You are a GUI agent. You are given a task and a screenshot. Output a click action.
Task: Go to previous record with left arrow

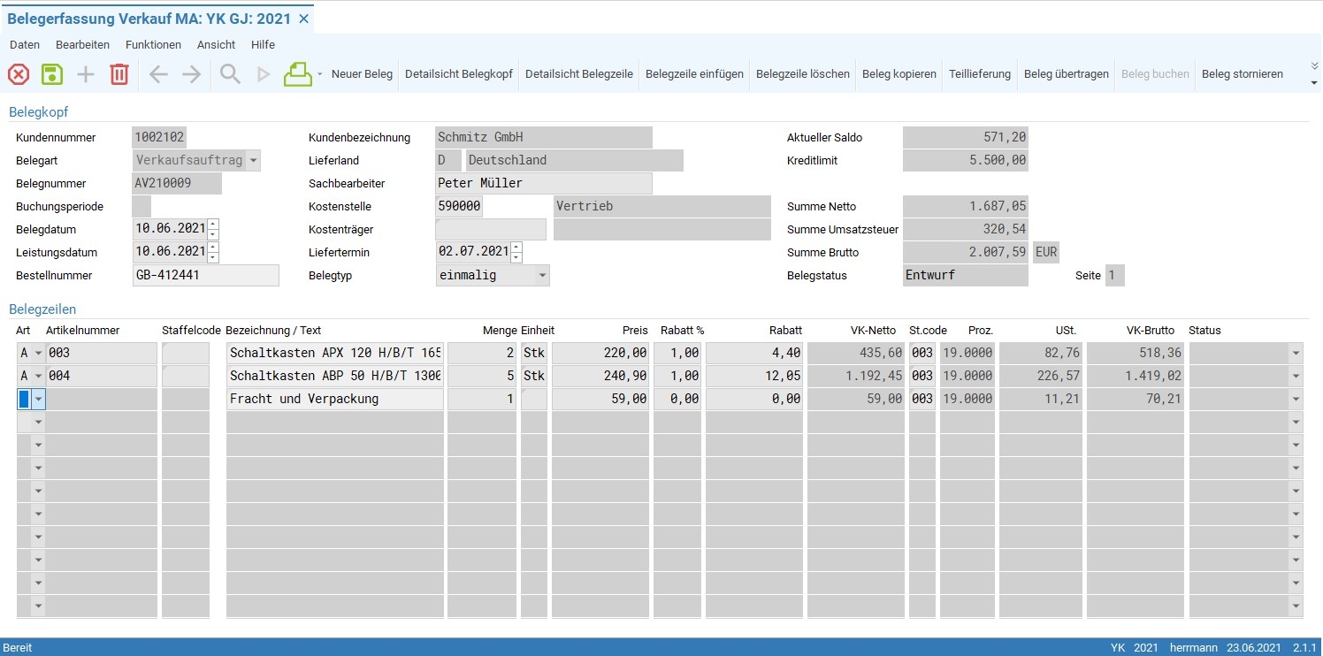coord(158,74)
